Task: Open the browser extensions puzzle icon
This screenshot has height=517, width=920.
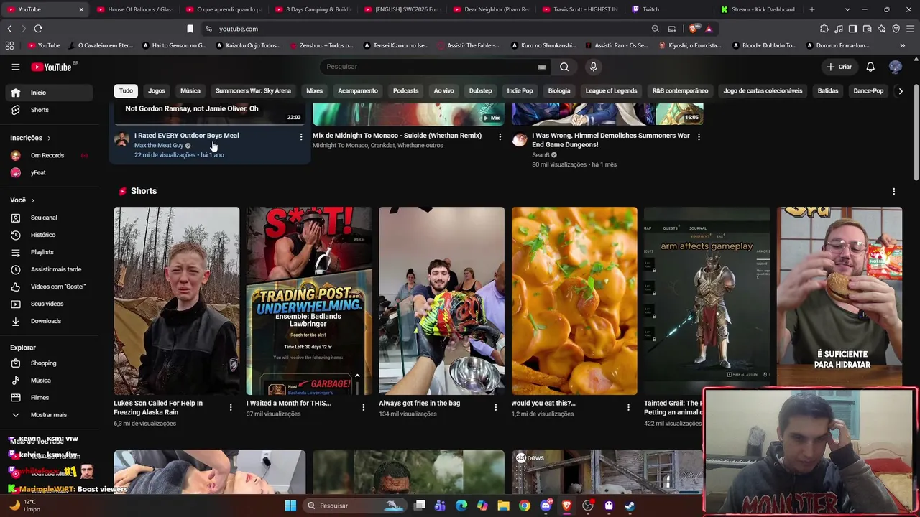Action: pyautogui.click(x=824, y=29)
